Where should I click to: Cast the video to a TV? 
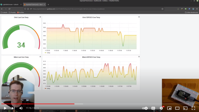[185, 108]
